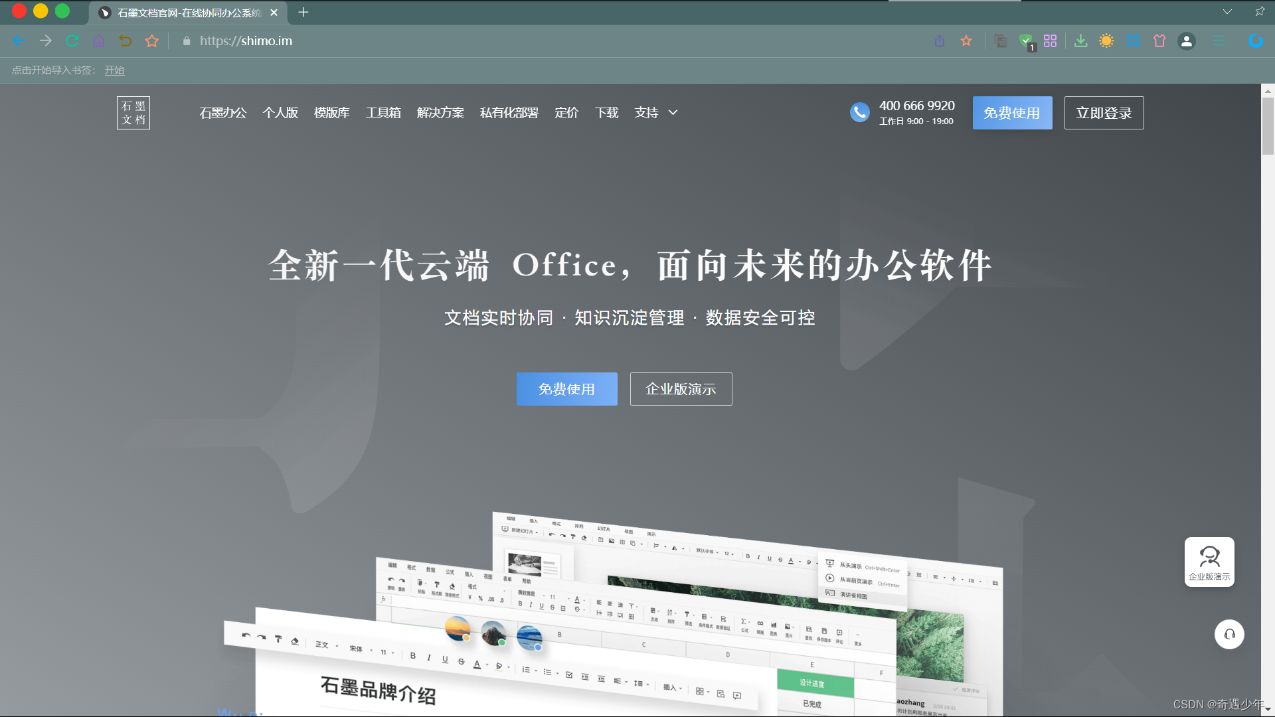
Task: Click the green maximize window dot
Action: pos(62,11)
